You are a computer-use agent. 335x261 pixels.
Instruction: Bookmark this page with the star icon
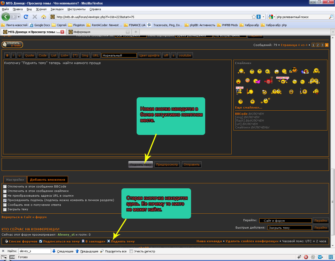(254, 17)
